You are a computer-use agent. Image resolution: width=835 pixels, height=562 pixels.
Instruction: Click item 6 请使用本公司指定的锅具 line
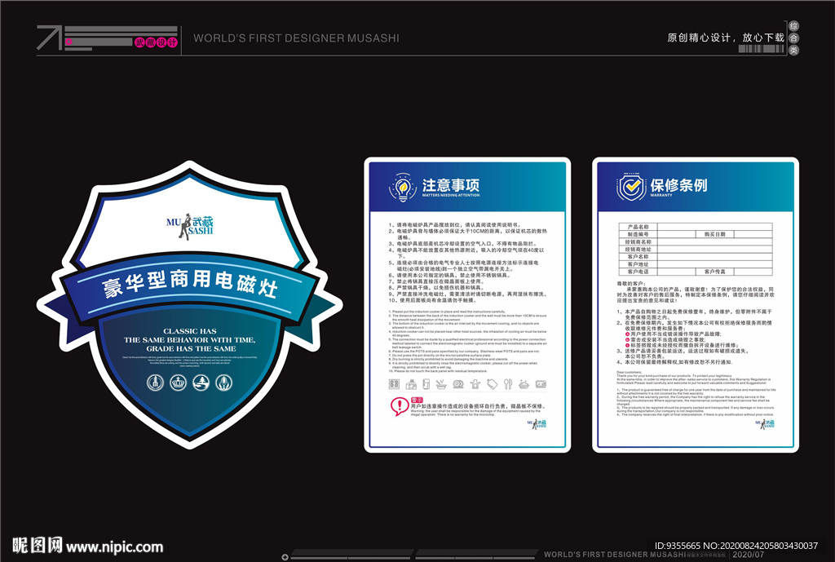click(448, 276)
